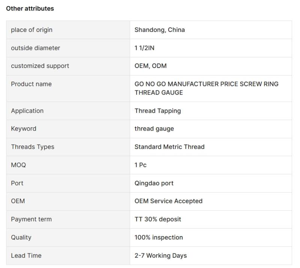Click the "Qingdao port" value

[154, 183]
